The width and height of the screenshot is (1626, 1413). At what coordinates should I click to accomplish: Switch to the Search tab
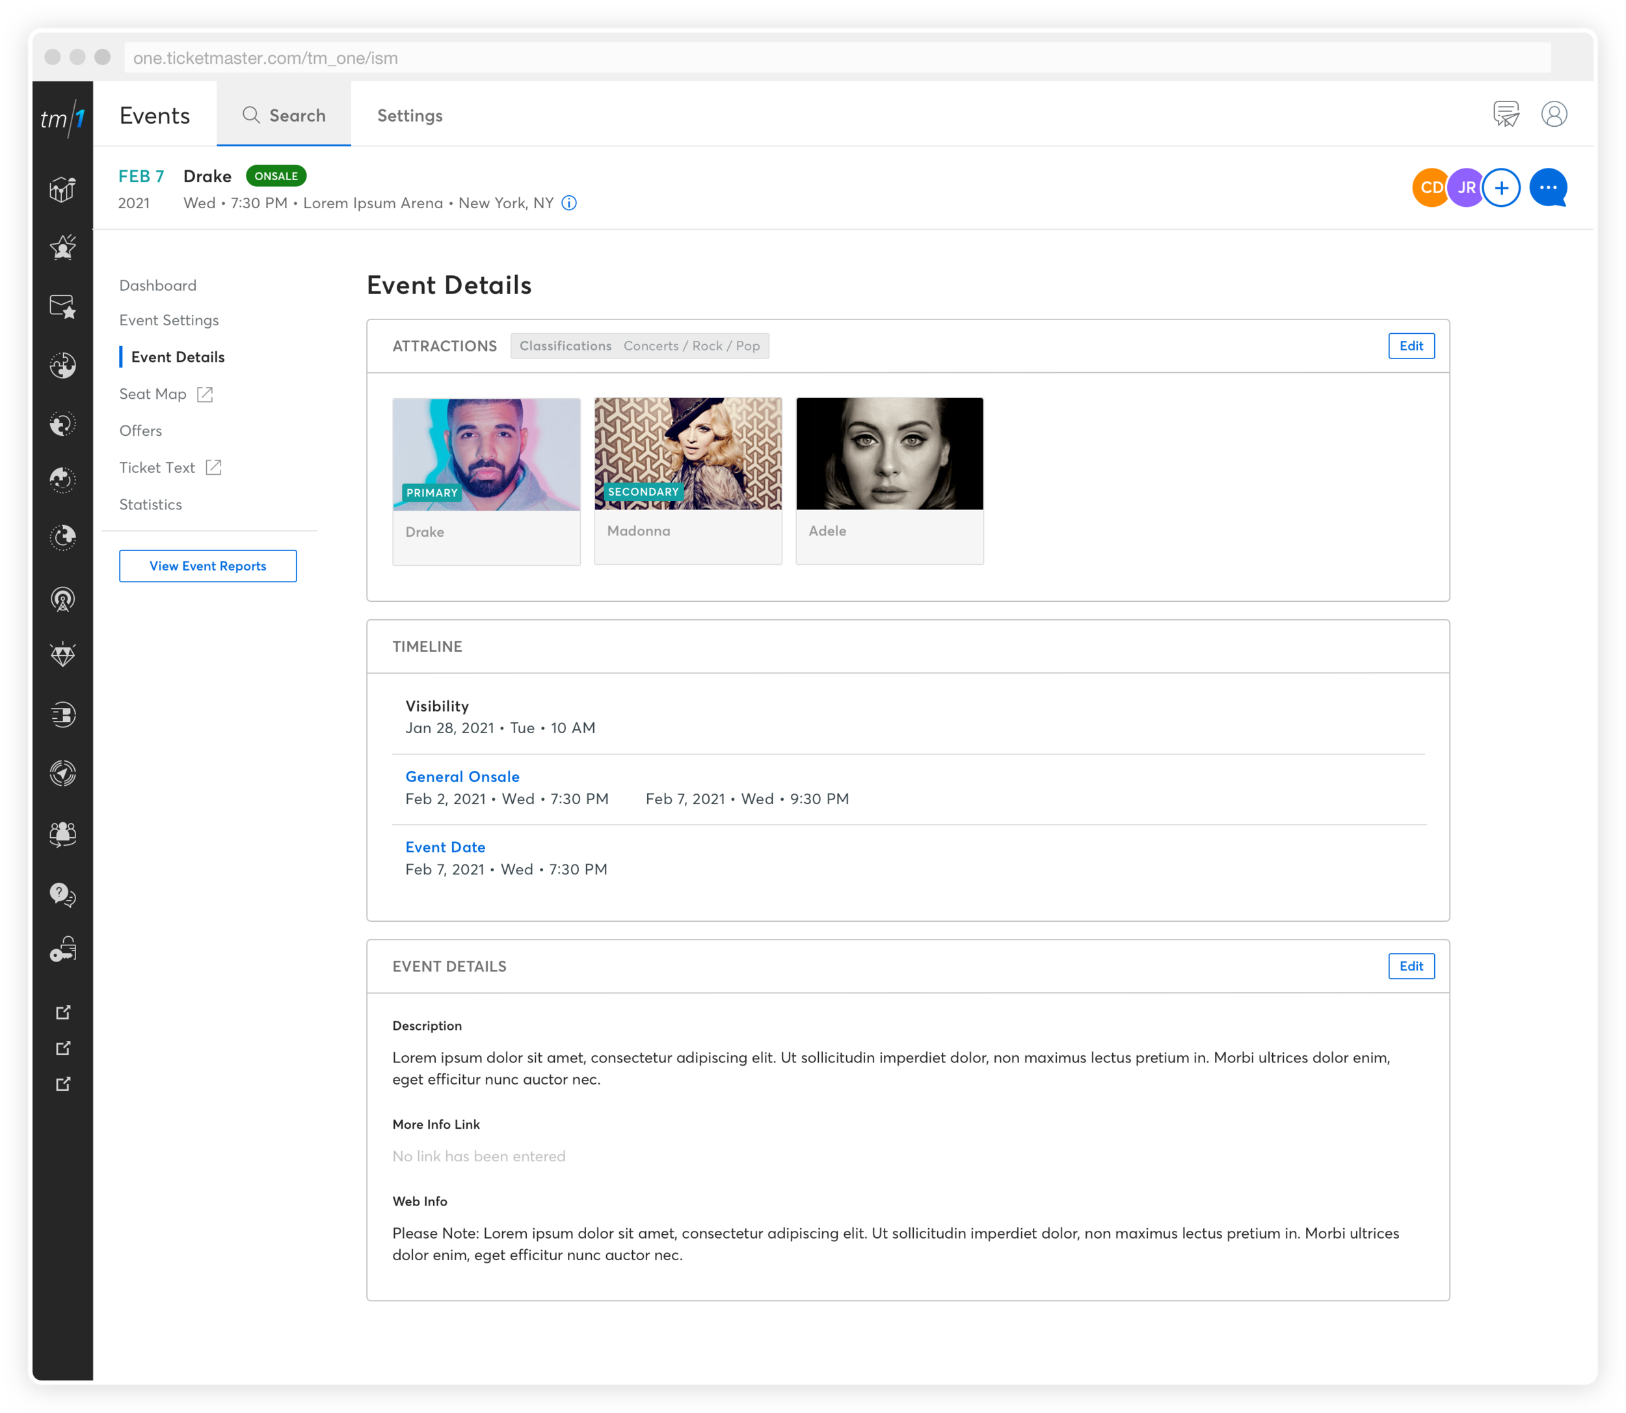284,115
